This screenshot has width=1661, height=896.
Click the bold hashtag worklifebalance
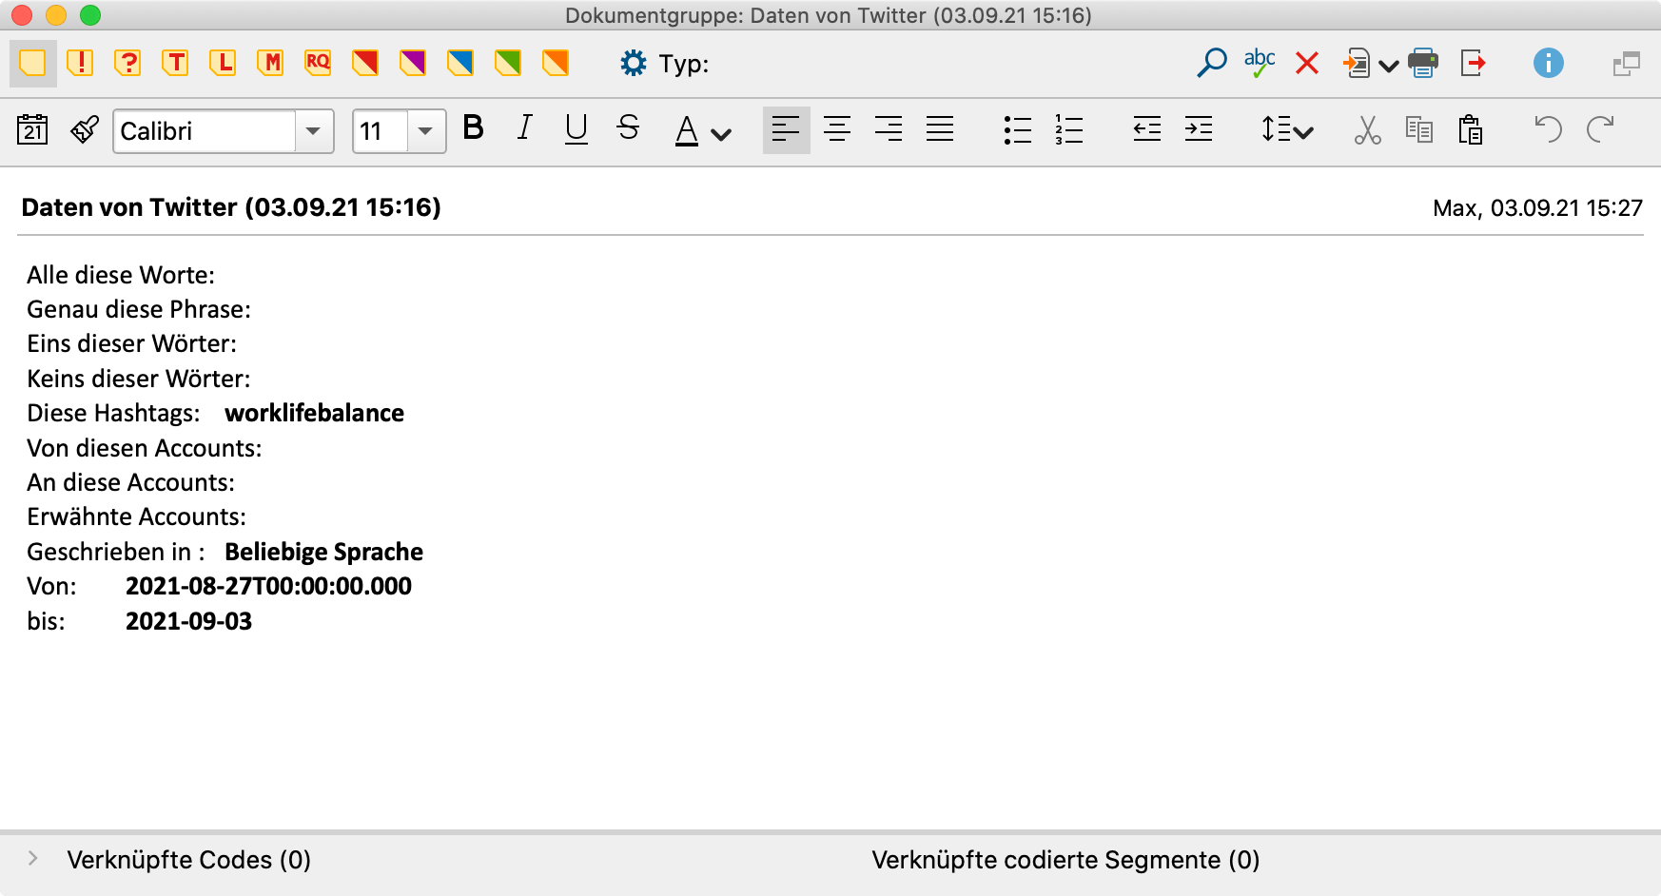[314, 413]
